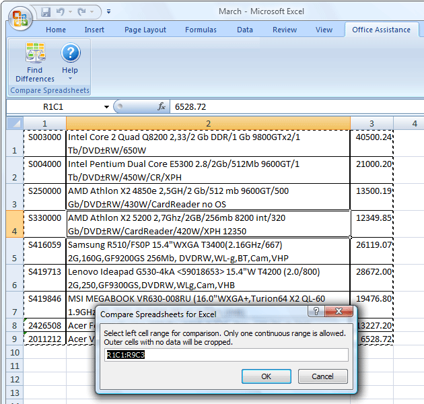Click the MSI MEGABOOK description cell

[208, 298]
